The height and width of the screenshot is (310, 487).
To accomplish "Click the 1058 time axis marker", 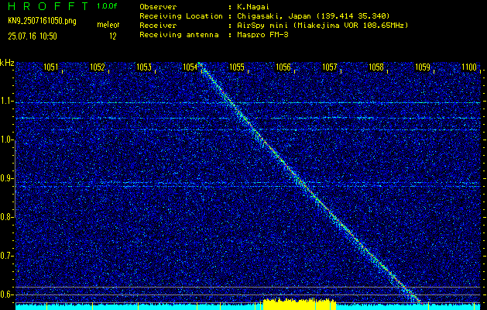I will [x=376, y=67].
